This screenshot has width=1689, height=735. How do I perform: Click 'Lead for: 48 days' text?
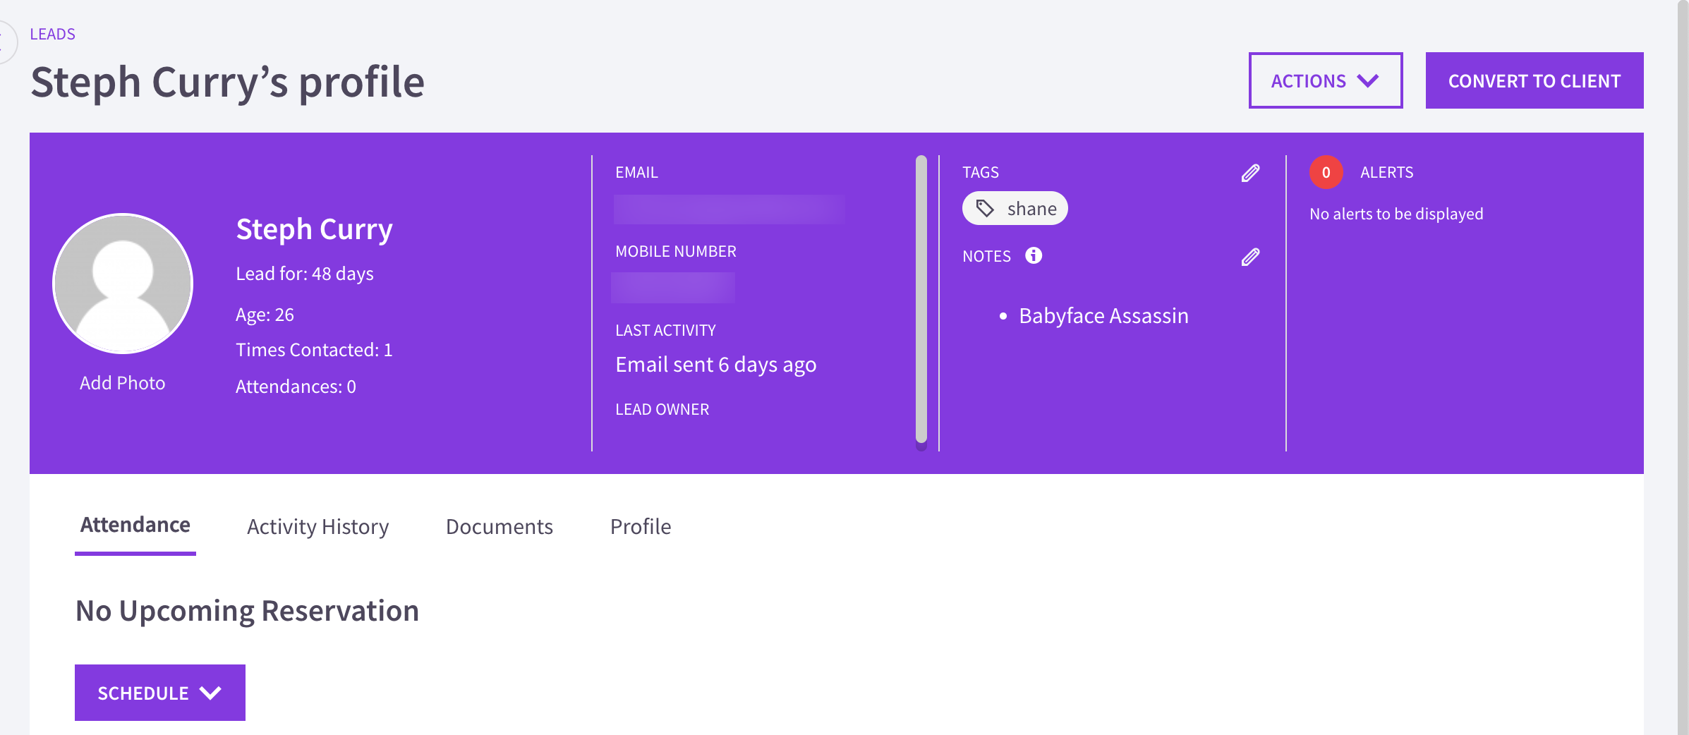click(x=305, y=274)
